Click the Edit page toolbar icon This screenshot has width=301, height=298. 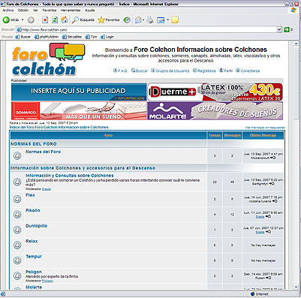click(x=161, y=20)
